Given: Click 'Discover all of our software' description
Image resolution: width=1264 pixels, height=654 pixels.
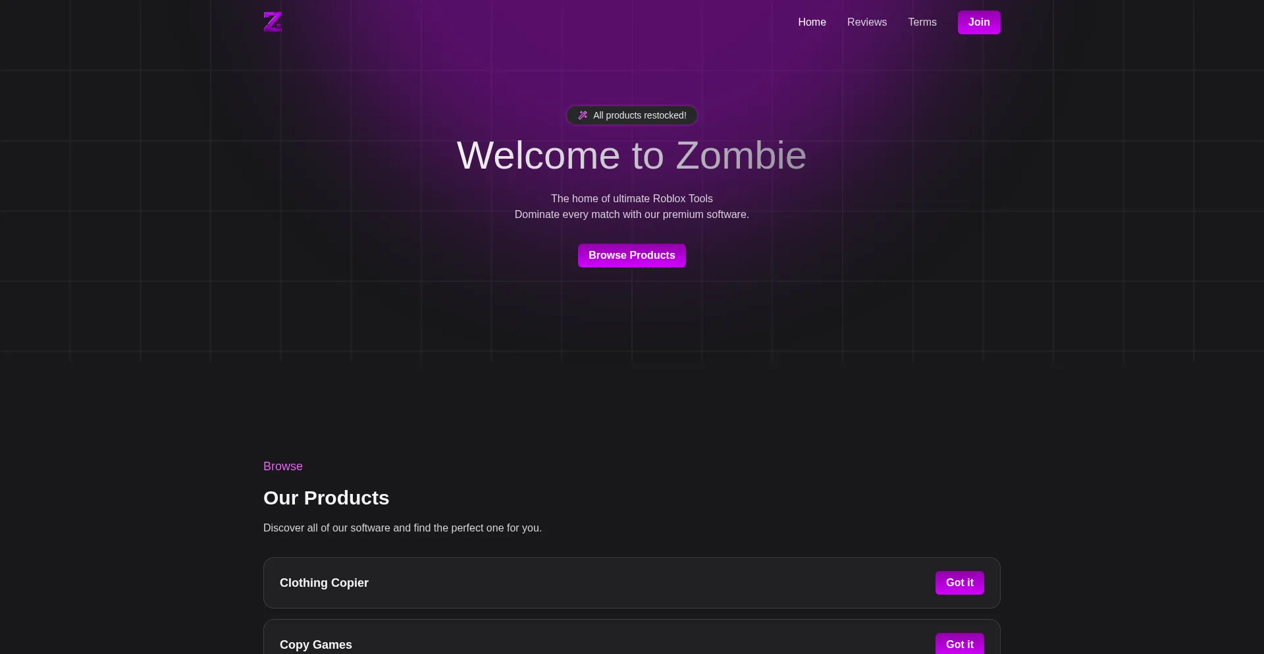Looking at the screenshot, I should [402, 528].
